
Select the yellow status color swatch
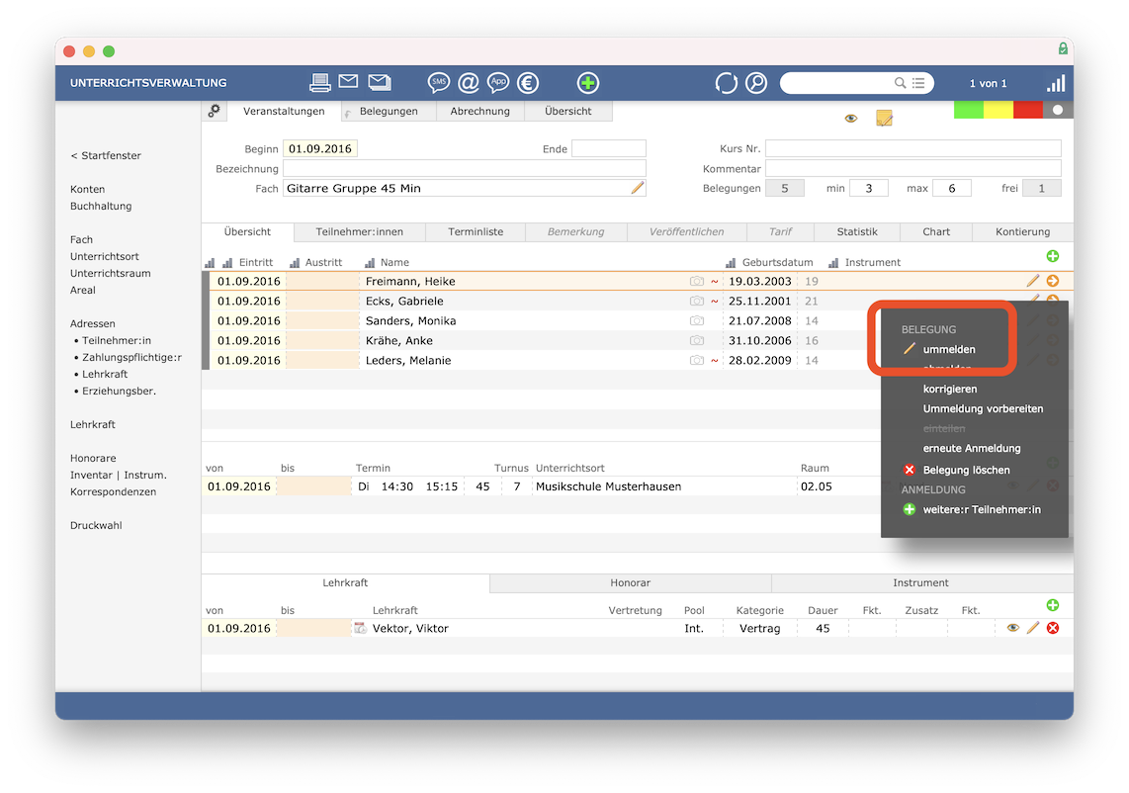999,110
